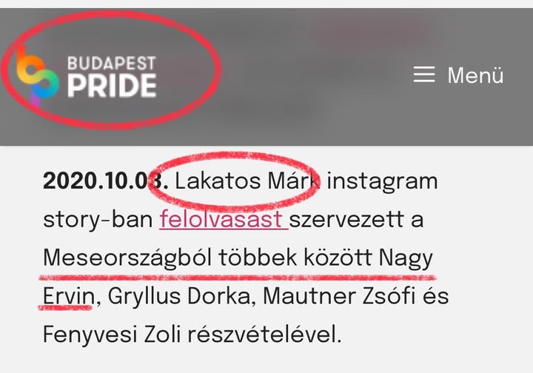Click the word instagram in the first line
The image size is (533, 373).
click(382, 183)
